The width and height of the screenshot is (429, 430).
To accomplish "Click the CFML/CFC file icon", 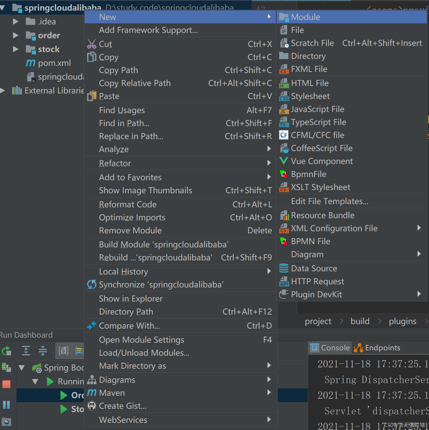I will pyautogui.click(x=284, y=135).
